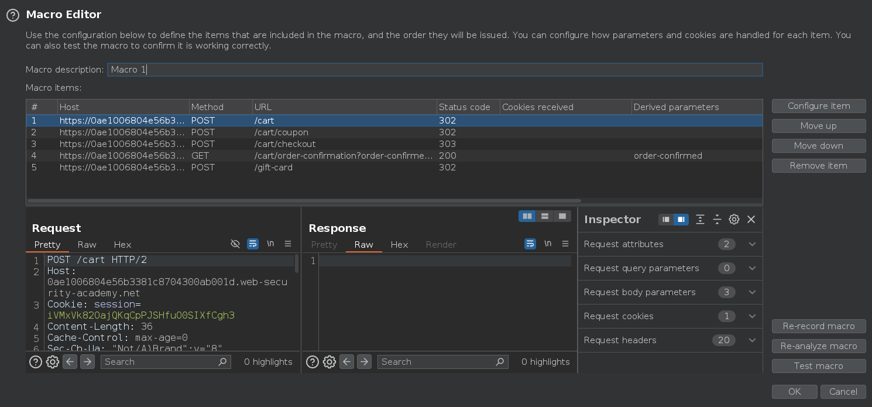This screenshot has height=407, width=872.
Task: Sort macro items by Derived parameters column
Action: click(696, 107)
